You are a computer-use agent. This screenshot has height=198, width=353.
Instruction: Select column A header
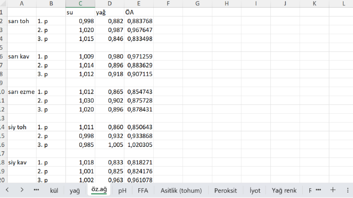pos(22,4)
